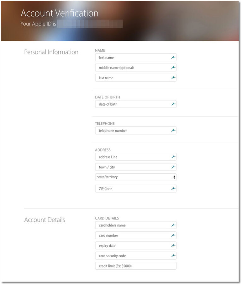The height and width of the screenshot is (285, 242).
Task: Click the edit icon beside last name
Action: [x=173, y=78]
